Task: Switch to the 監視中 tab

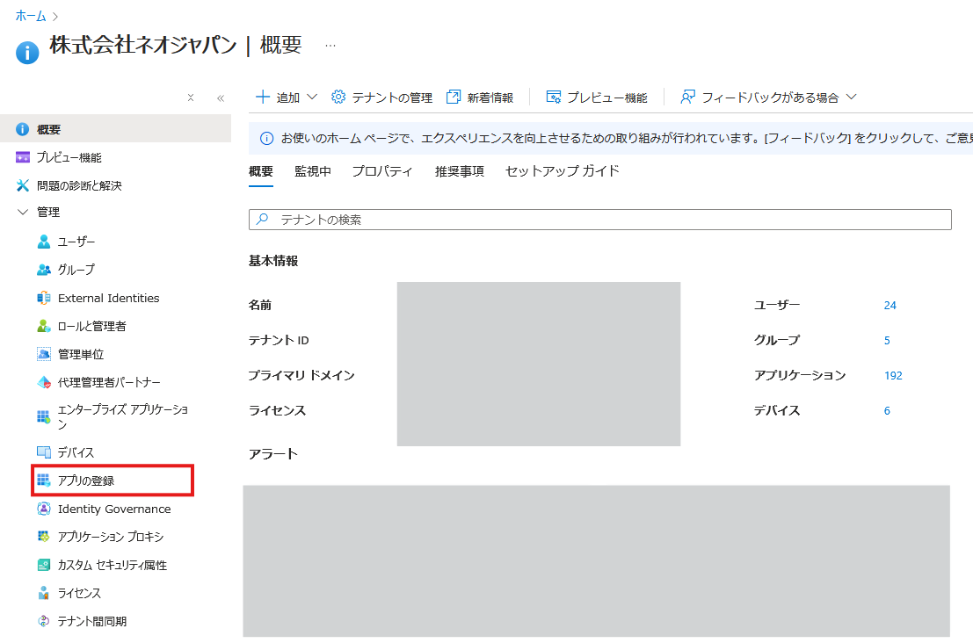Action: pyautogui.click(x=313, y=172)
